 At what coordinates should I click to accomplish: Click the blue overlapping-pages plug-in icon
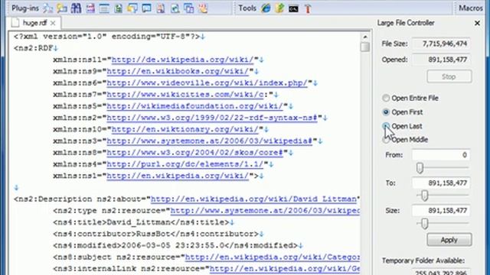coord(189,8)
